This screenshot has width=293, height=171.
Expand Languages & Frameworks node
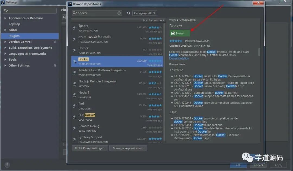click(5, 54)
